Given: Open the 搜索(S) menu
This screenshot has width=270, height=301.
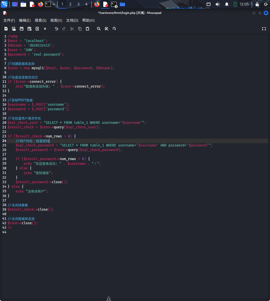Looking at the screenshot, I should 40,20.
